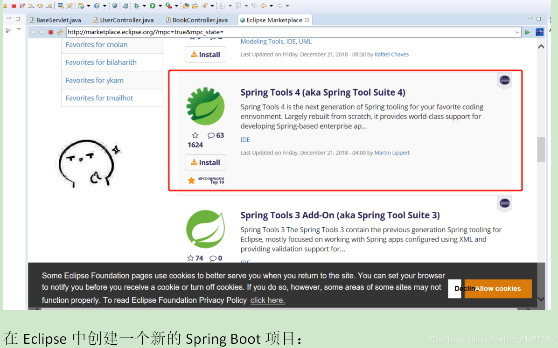Open the New Server icon dropdown arrow
The image size is (558, 348).
pos(88,6)
